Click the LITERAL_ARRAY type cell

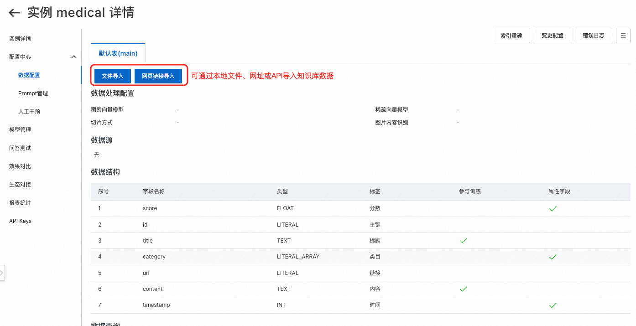click(298, 257)
